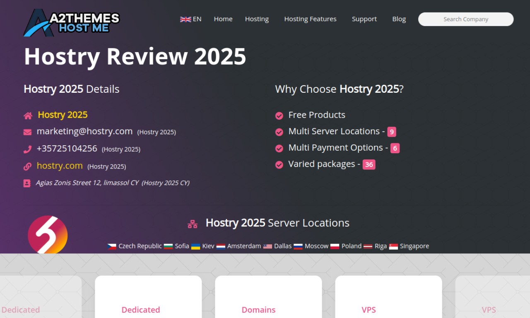This screenshot has height=318, width=530.
Task: Visit the hostry.com website link
Action: tap(60, 166)
